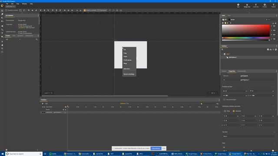Collapse the page1 node in Outline

tap(222, 54)
